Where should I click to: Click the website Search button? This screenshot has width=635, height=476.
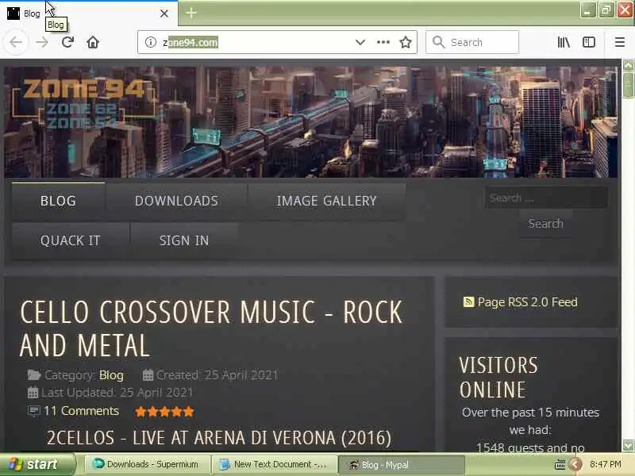(545, 224)
